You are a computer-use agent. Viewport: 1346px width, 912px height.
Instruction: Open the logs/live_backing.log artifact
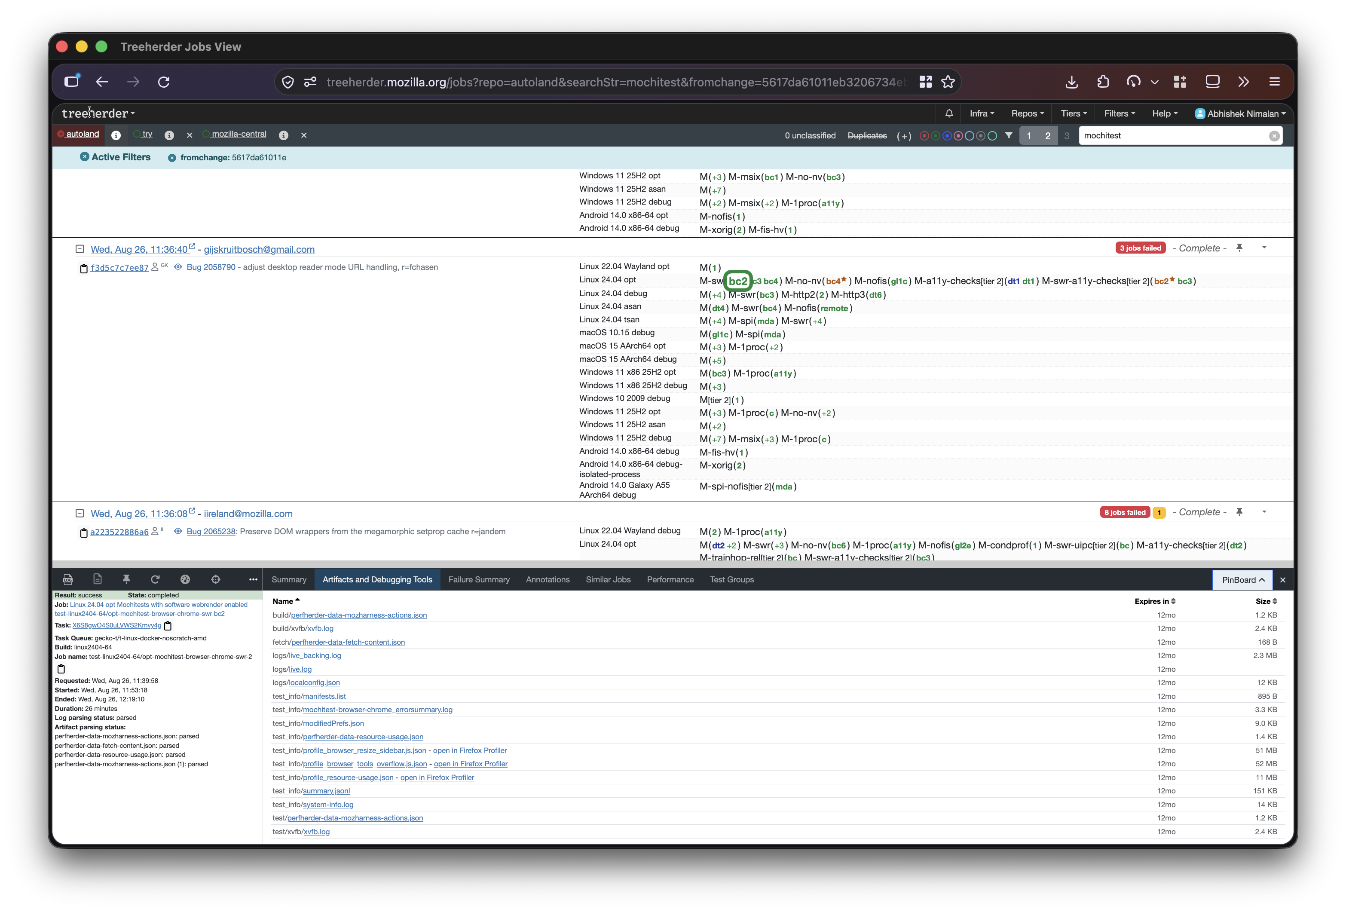click(x=315, y=655)
